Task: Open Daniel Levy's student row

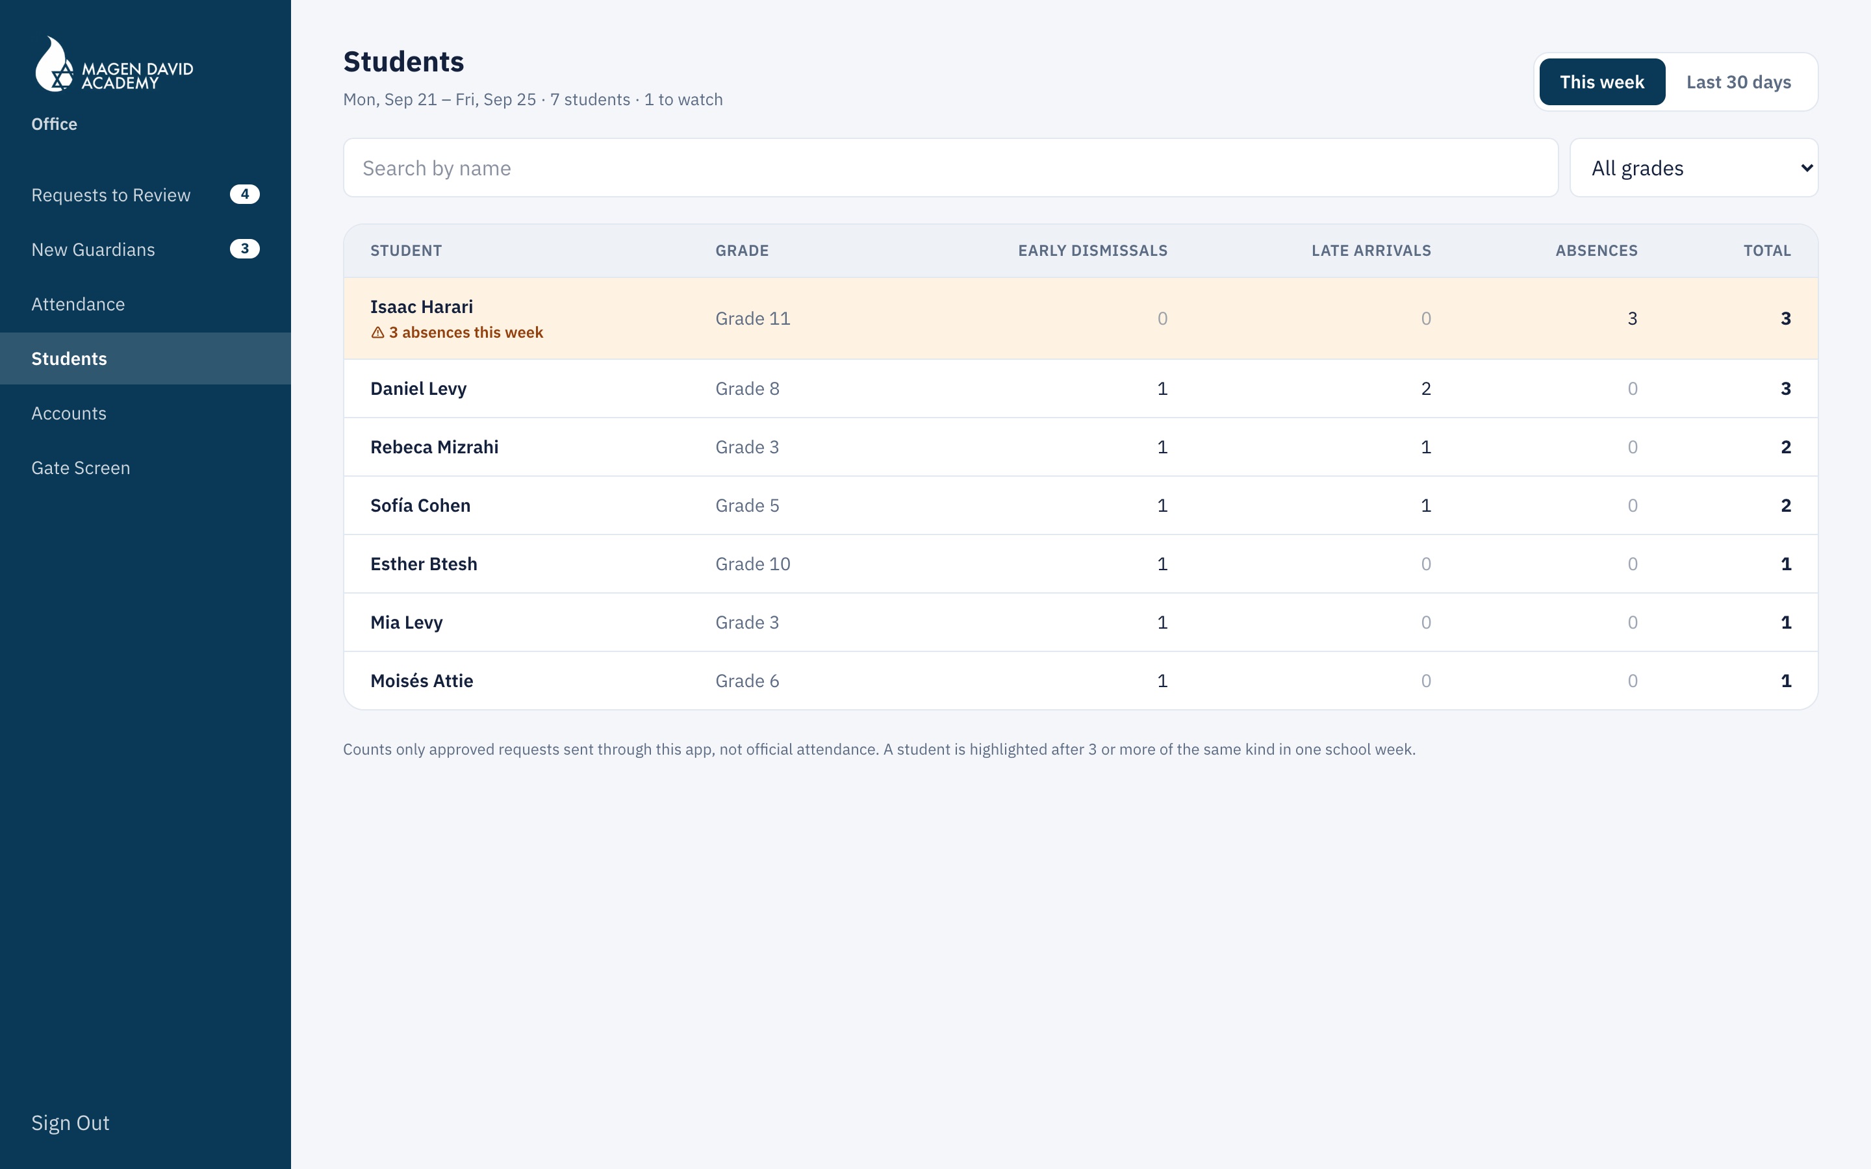Action: click(1080, 389)
